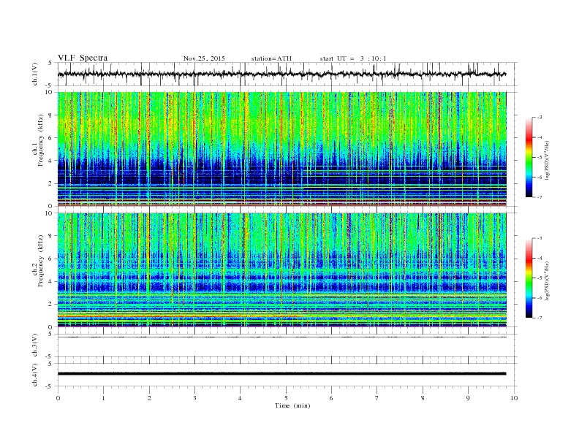The width and height of the screenshot is (579, 447).
Task: Click the '-3' value on ch.1 color bar
Action: [539, 118]
